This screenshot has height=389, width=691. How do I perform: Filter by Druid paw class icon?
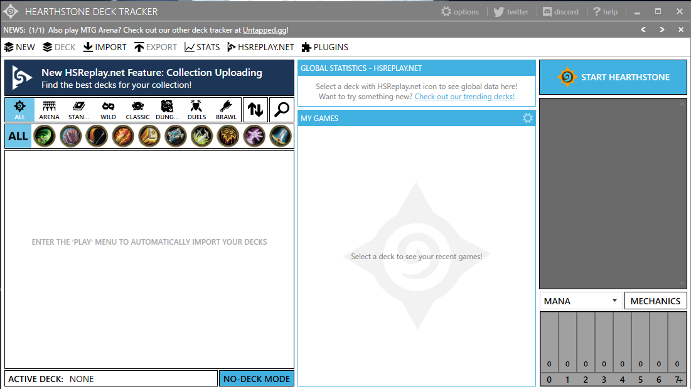[70, 136]
